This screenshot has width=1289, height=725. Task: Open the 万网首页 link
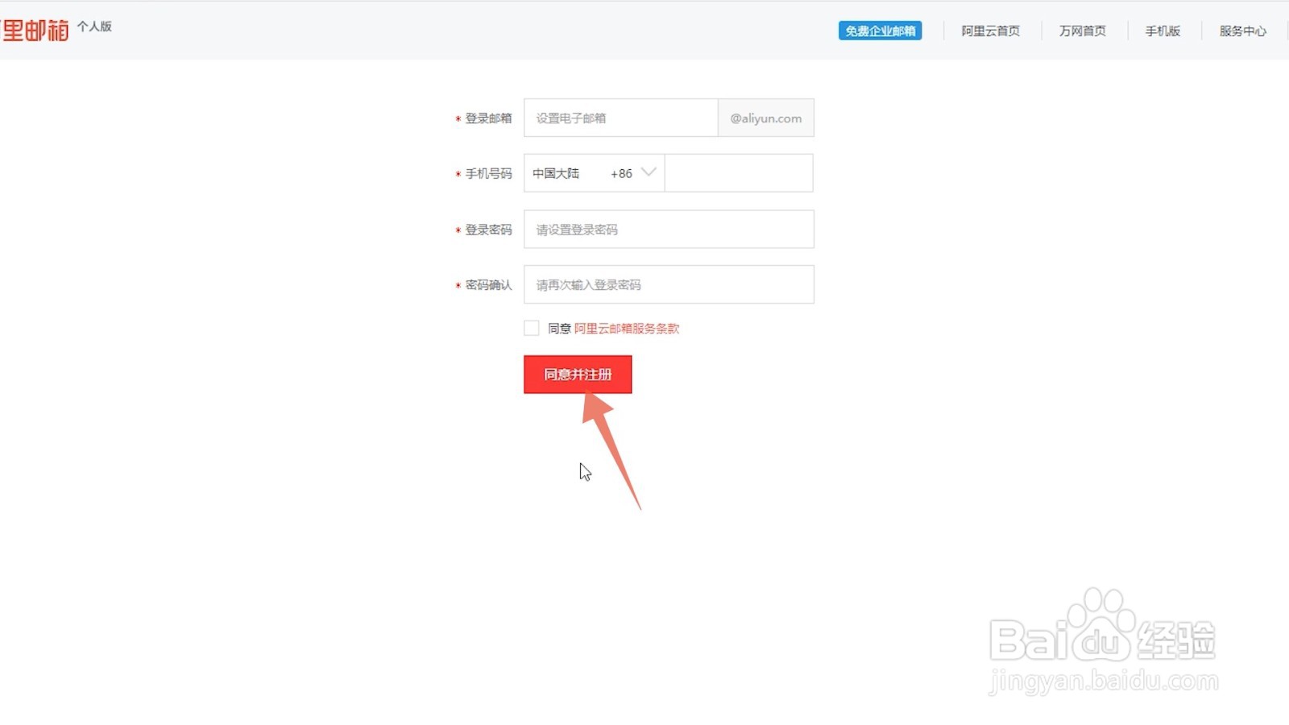(x=1082, y=31)
